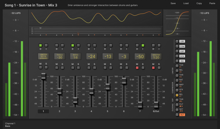
Task: Click Load in the top menu
Action: 186,3
